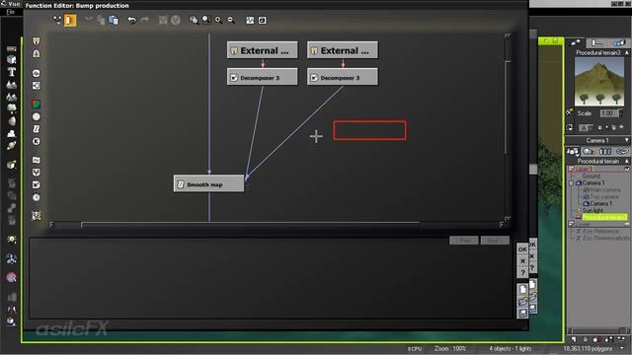Open the File menu in Vue
Image resolution: width=632 pixels, height=355 pixels.
11,12
